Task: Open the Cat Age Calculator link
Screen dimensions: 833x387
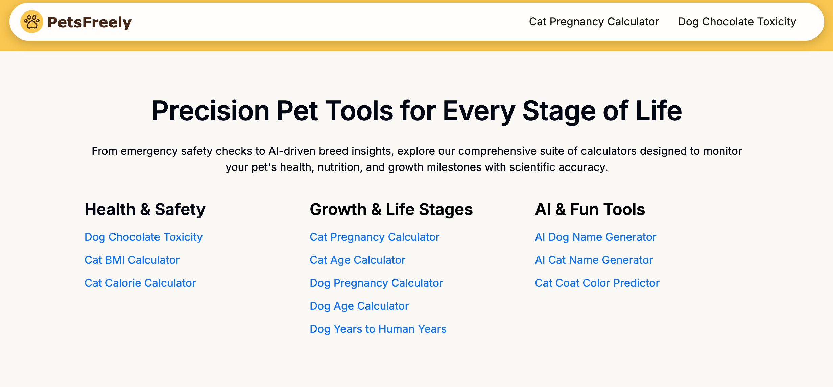Action: pos(357,260)
